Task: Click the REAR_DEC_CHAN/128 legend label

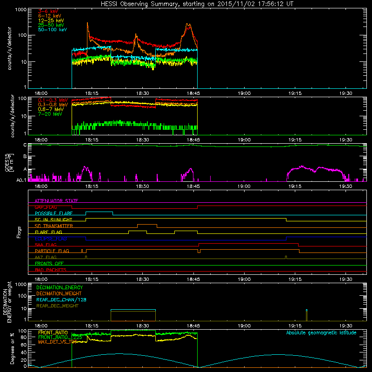Action: pos(61,299)
